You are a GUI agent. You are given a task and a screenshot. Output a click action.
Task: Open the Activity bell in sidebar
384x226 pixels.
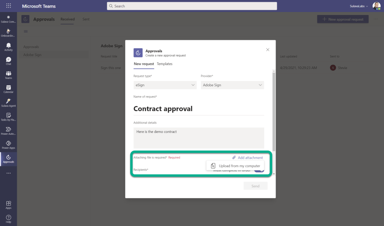tap(8, 47)
